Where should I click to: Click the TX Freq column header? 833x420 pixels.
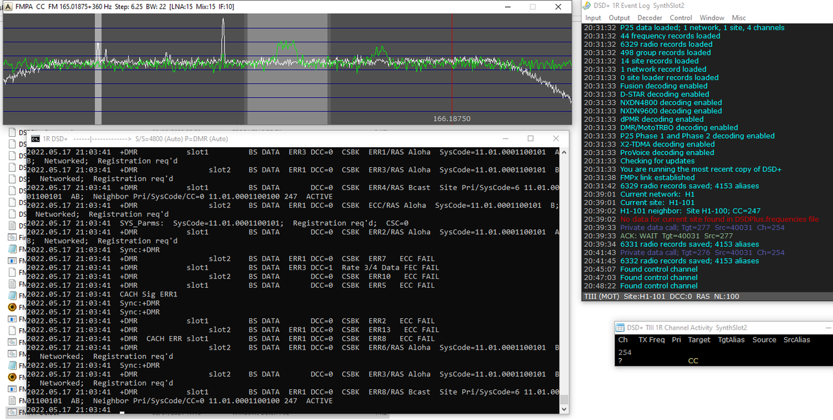(651, 340)
